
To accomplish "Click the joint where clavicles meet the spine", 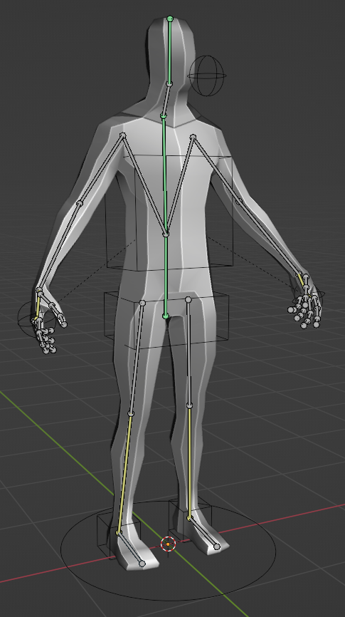I will tap(166, 235).
